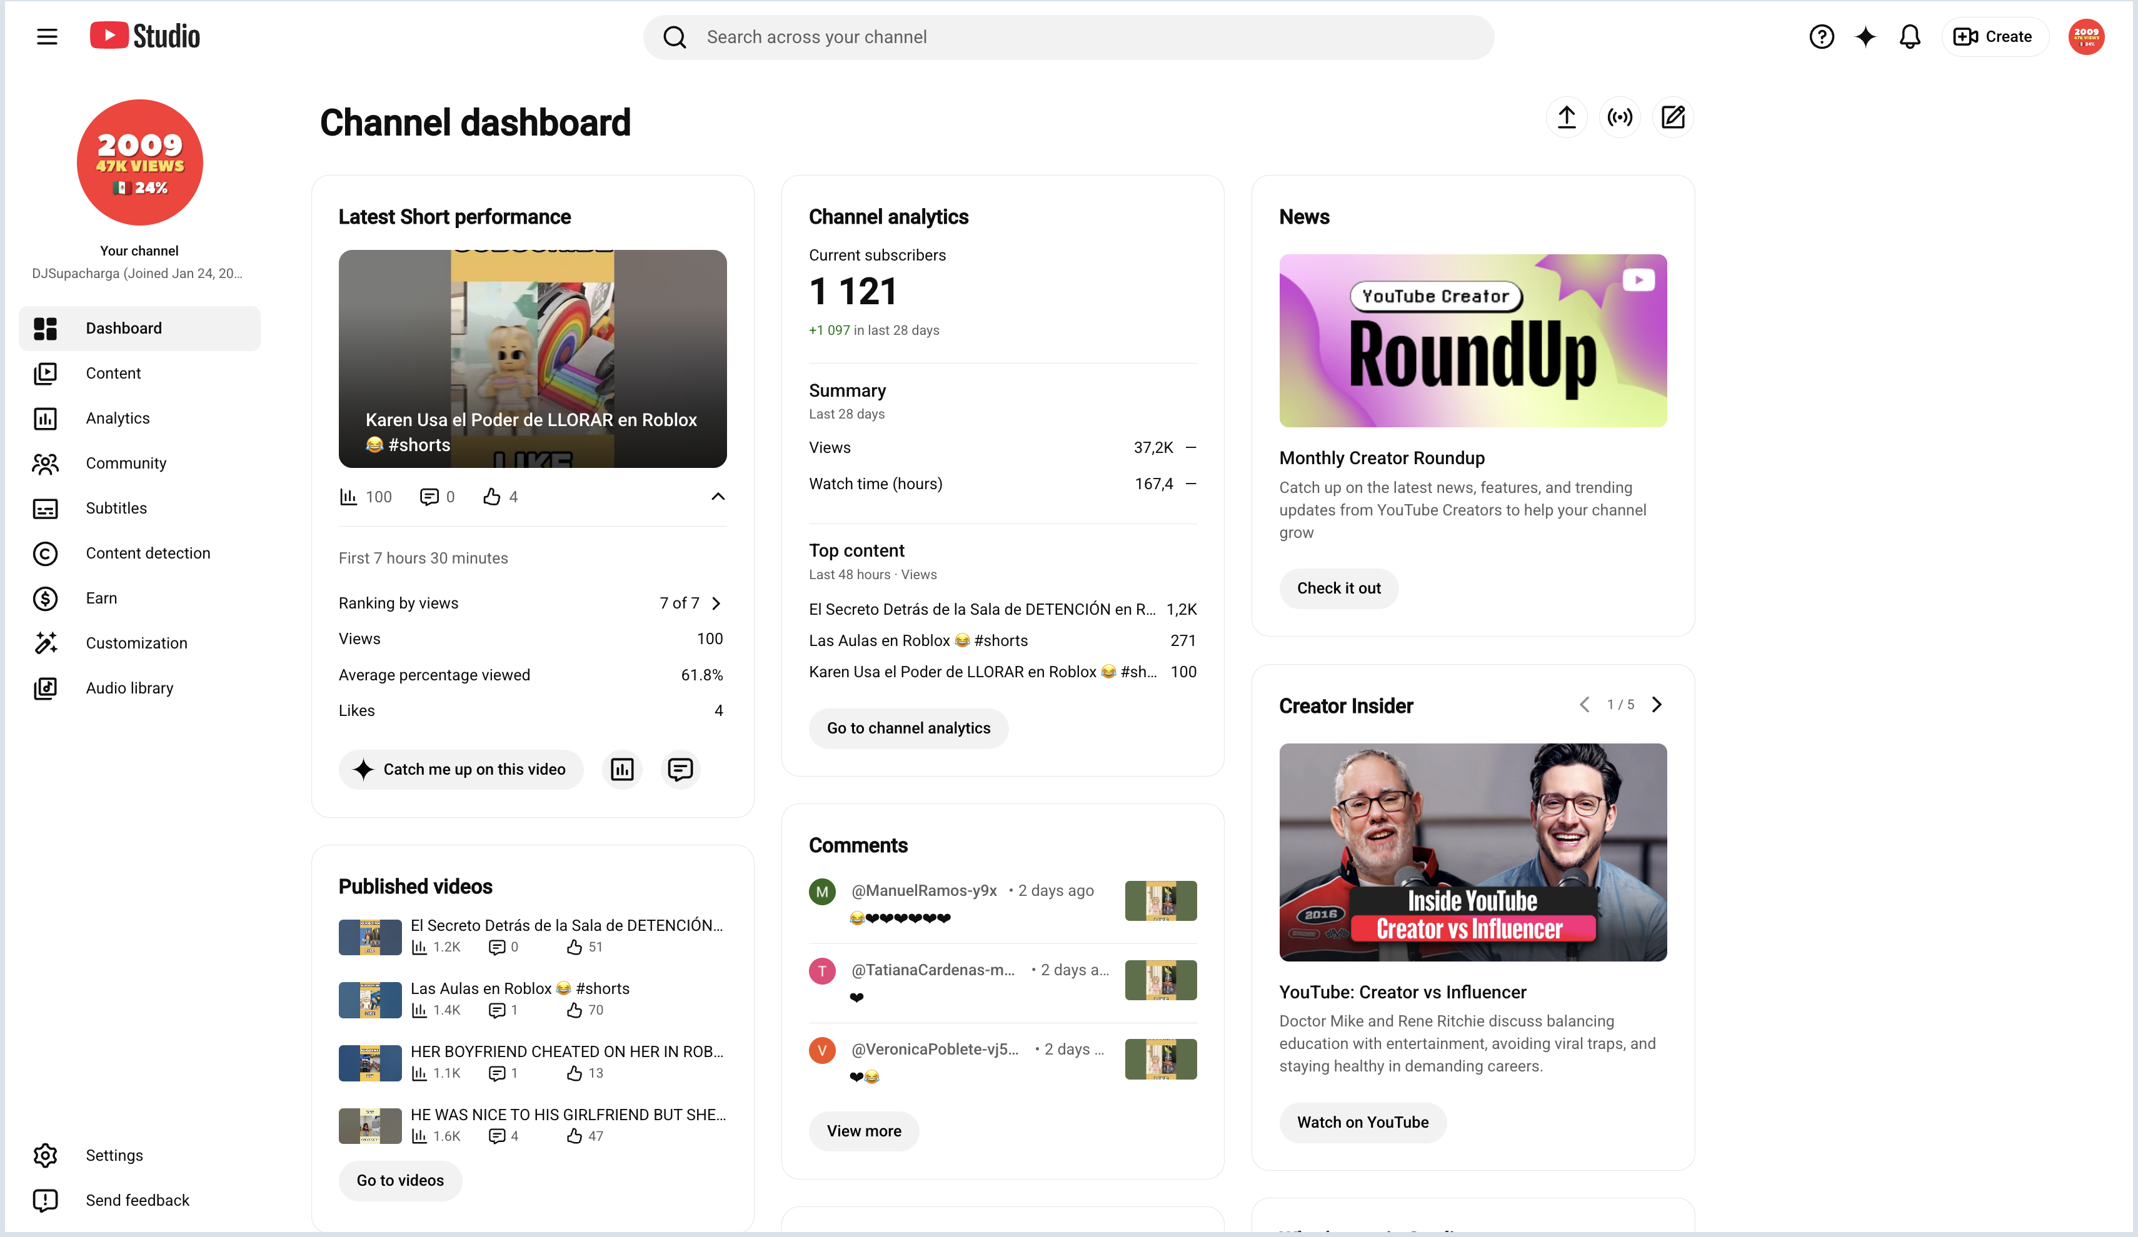Click the Subtitles icon in the sidebar
2138x1237 pixels.
[x=45, y=508]
